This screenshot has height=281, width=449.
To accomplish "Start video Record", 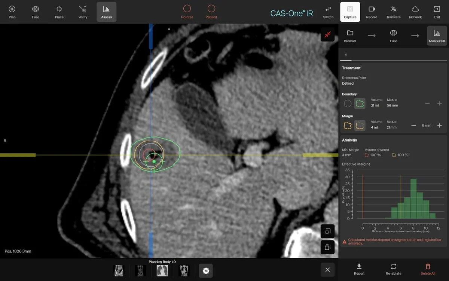I will point(372,12).
